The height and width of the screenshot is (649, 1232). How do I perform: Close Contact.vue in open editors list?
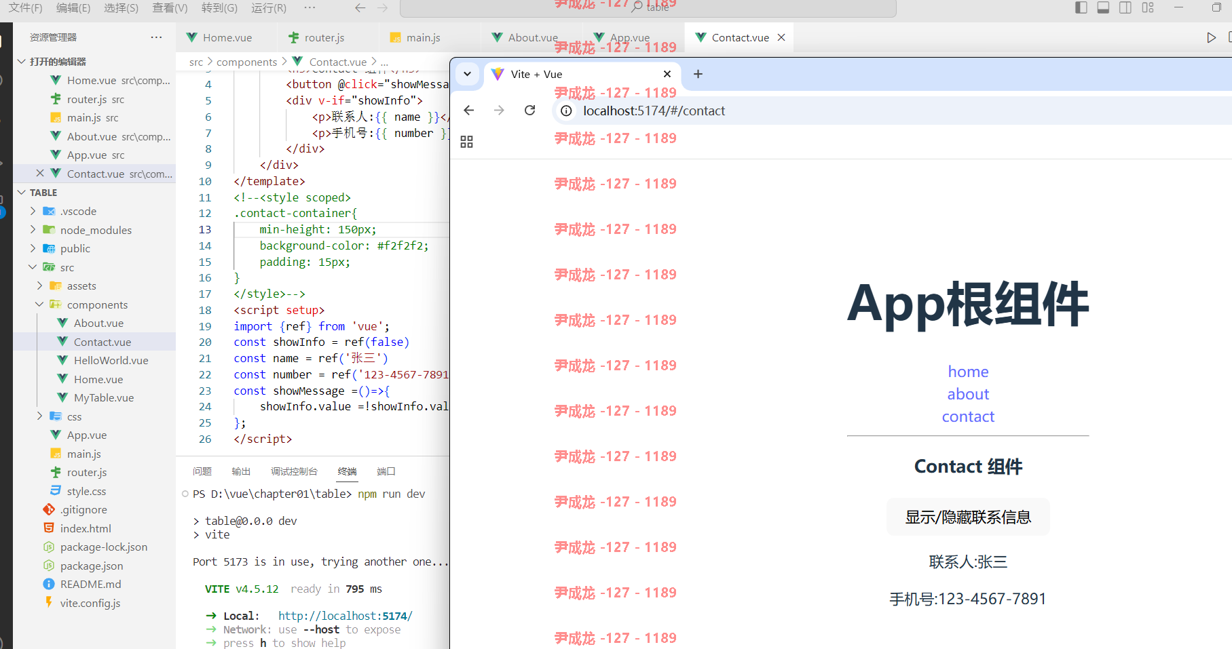tap(40, 174)
